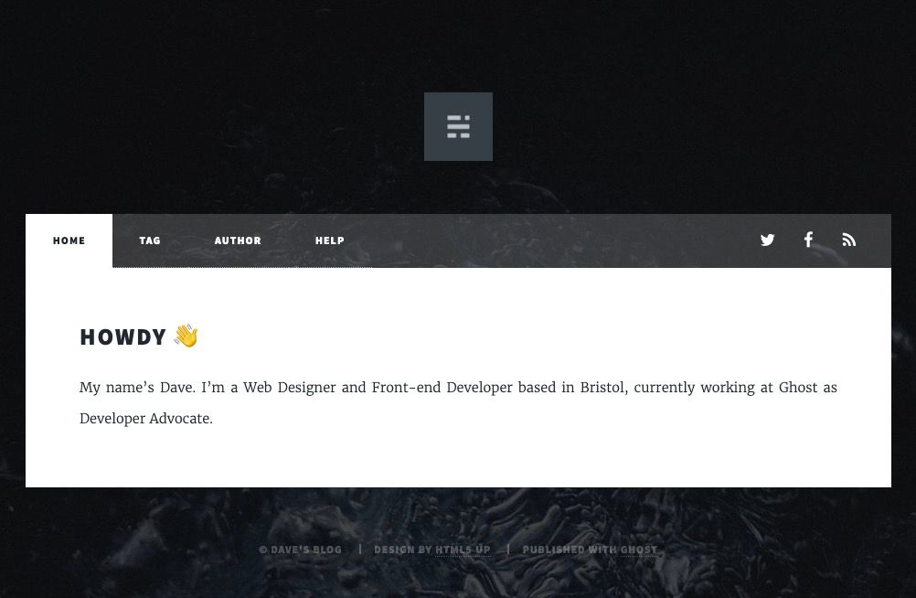Viewport: 916px width, 598px height.
Task: Go to the Tag page
Action: click(x=150, y=241)
